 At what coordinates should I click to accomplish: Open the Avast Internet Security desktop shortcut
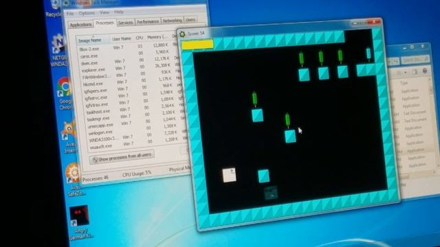point(69,137)
